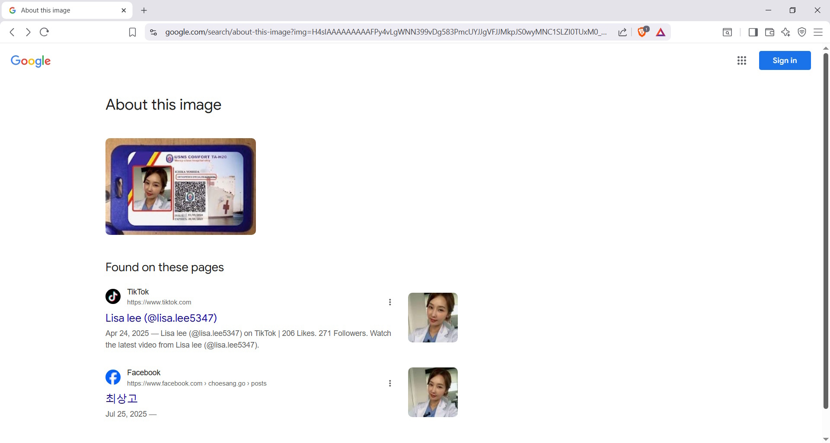This screenshot has width=830, height=443.
Task: Open the share page icon
Action: click(622, 32)
